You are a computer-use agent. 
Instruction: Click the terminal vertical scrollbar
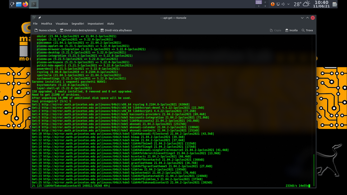314,176
